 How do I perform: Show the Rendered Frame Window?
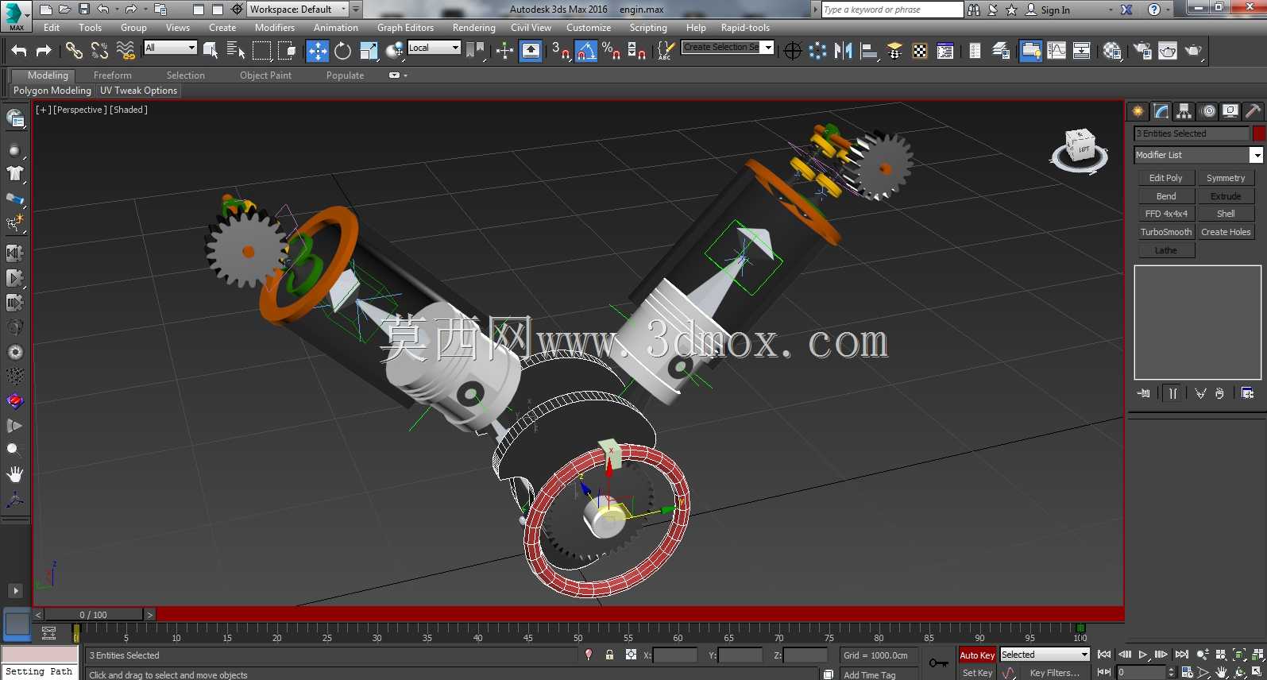(1168, 51)
